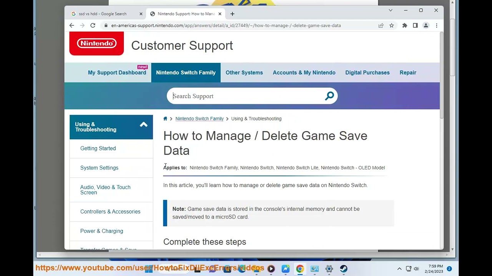
Task: Open a new tab with plus
Action: (x=232, y=14)
